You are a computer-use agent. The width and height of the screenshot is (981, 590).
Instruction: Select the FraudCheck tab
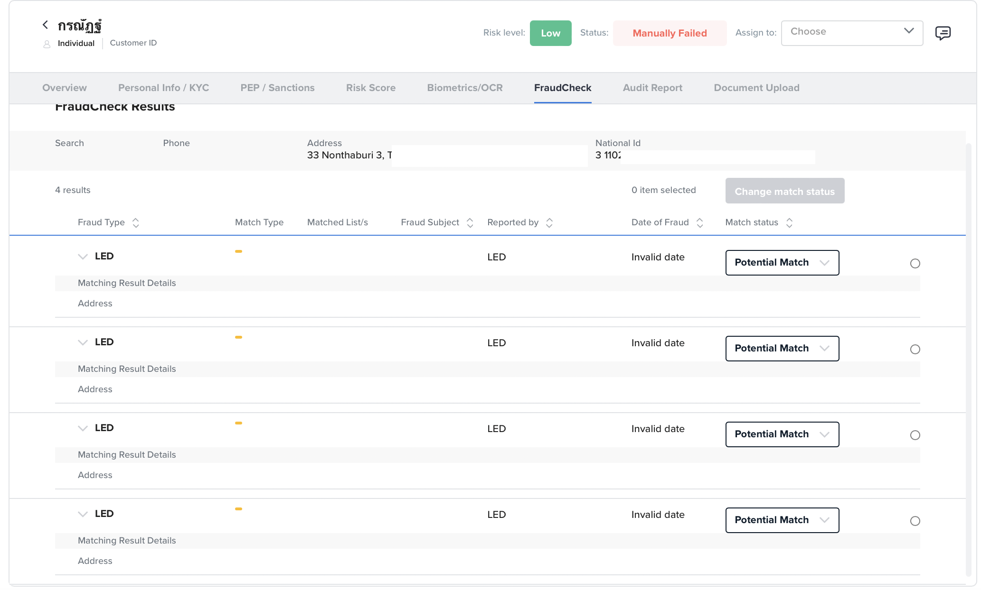click(563, 88)
